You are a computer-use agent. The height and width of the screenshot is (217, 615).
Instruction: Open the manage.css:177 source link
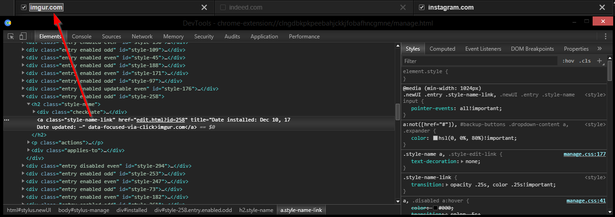pos(584,154)
